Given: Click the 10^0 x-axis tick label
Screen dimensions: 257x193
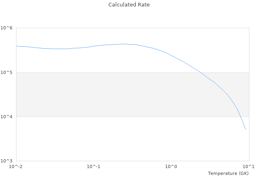Looking at the screenshot, I should coord(171,166).
